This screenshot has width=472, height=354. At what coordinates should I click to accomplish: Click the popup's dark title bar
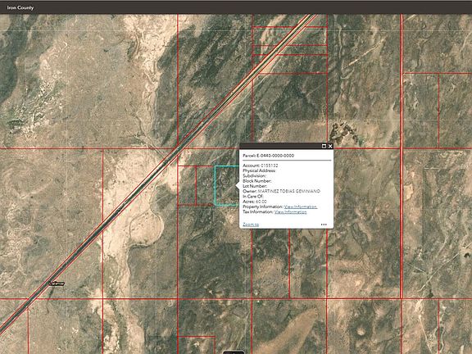click(x=280, y=146)
